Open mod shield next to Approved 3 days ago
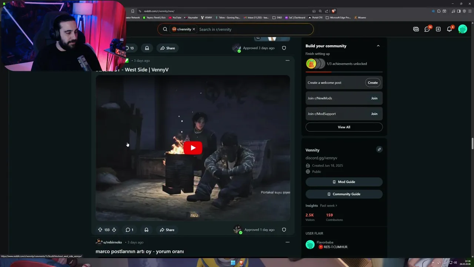Screen dimensions: 474x267 (284, 48)
